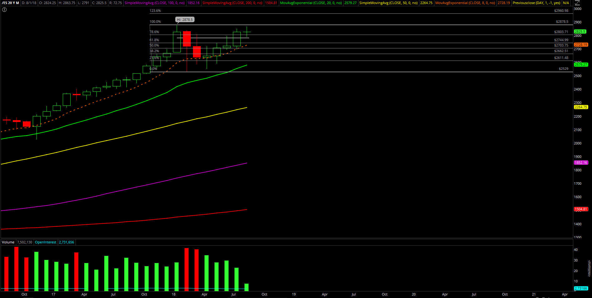Click the $2960.98 Fibonacci price label

561,11
